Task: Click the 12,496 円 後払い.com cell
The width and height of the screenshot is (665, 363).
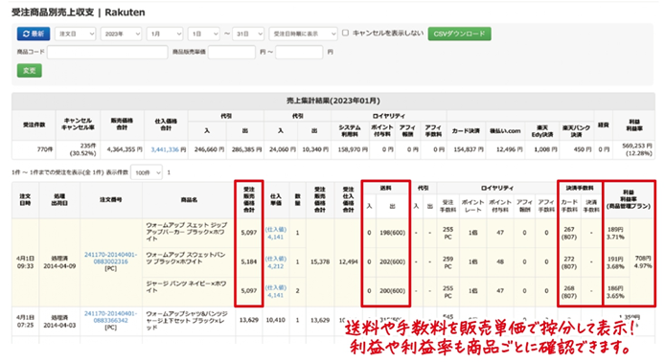Action: coord(505,149)
